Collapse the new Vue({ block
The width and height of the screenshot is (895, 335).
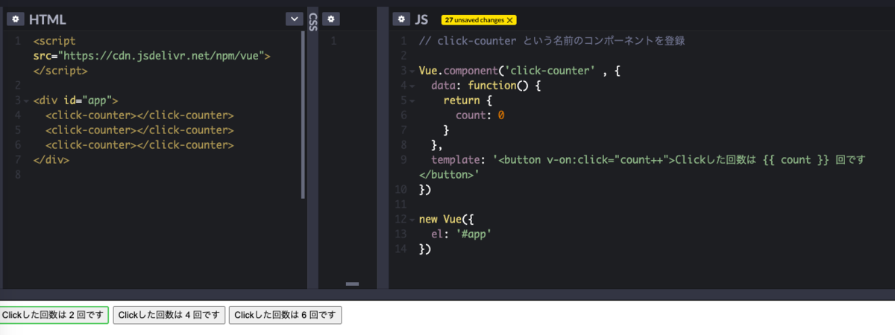click(412, 220)
